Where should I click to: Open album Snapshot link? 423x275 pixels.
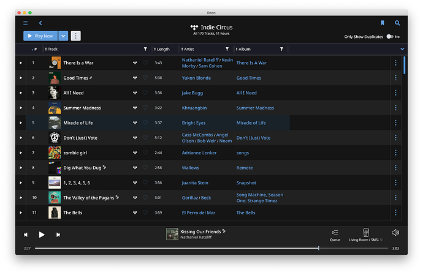pos(246,183)
